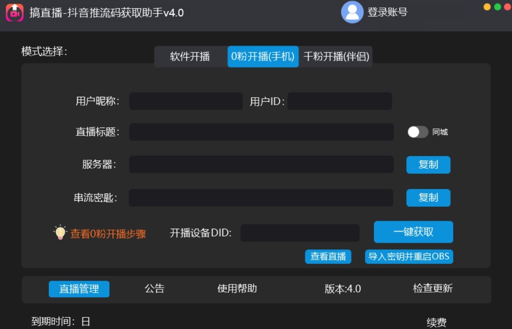Screen dimensions: 512x329
Task: Click 登录账号 to log in
Action: point(388,12)
